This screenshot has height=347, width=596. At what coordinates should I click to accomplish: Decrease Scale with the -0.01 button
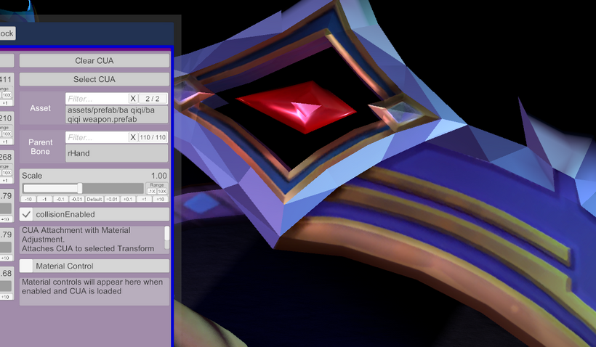(x=77, y=200)
